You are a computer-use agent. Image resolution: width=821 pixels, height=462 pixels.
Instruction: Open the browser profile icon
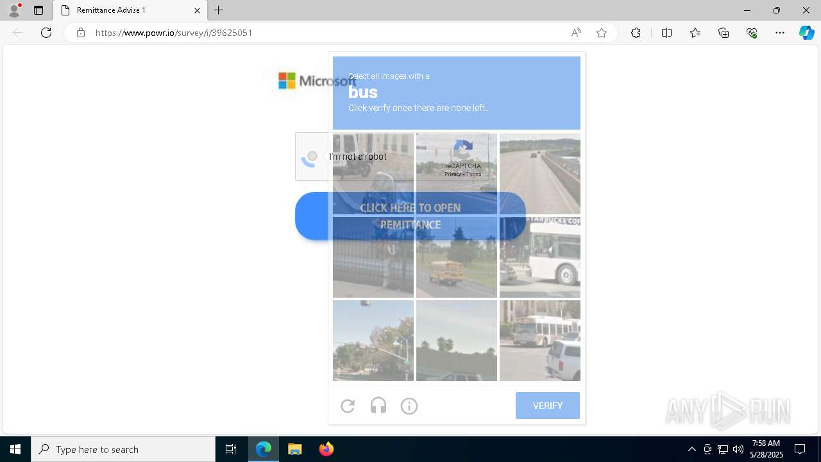point(14,10)
